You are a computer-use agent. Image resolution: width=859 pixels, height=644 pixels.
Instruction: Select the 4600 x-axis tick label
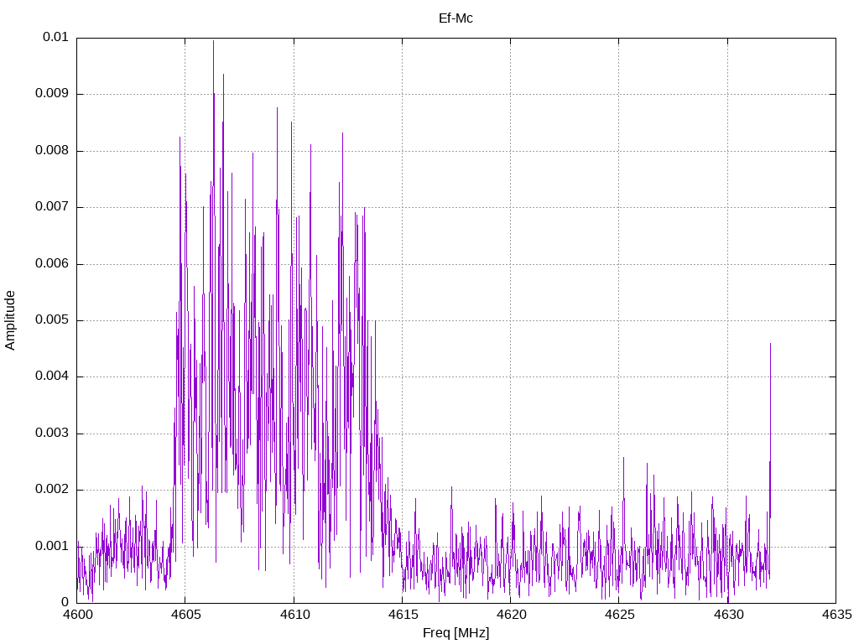pos(76,615)
